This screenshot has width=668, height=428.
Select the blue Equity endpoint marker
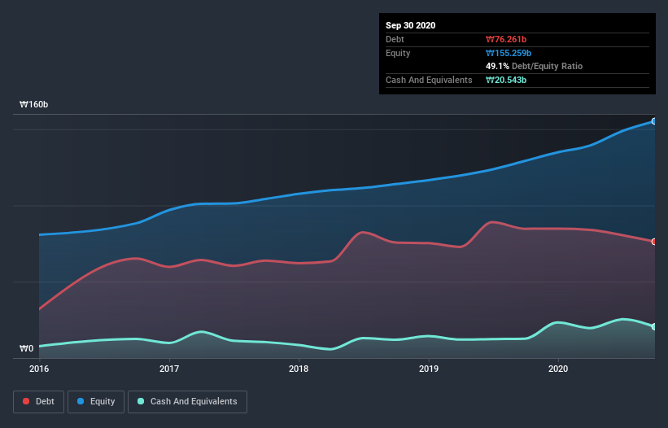point(654,121)
